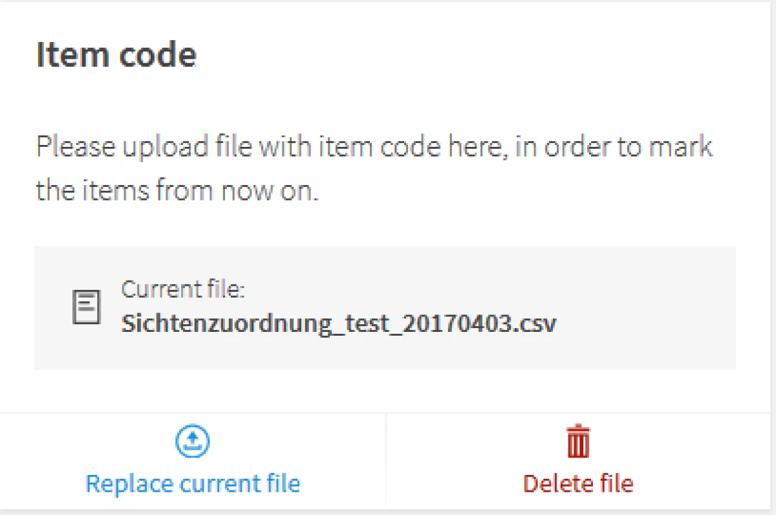Image resolution: width=776 pixels, height=515 pixels.
Task: Click "20170403" in the file name
Action: coord(457,323)
